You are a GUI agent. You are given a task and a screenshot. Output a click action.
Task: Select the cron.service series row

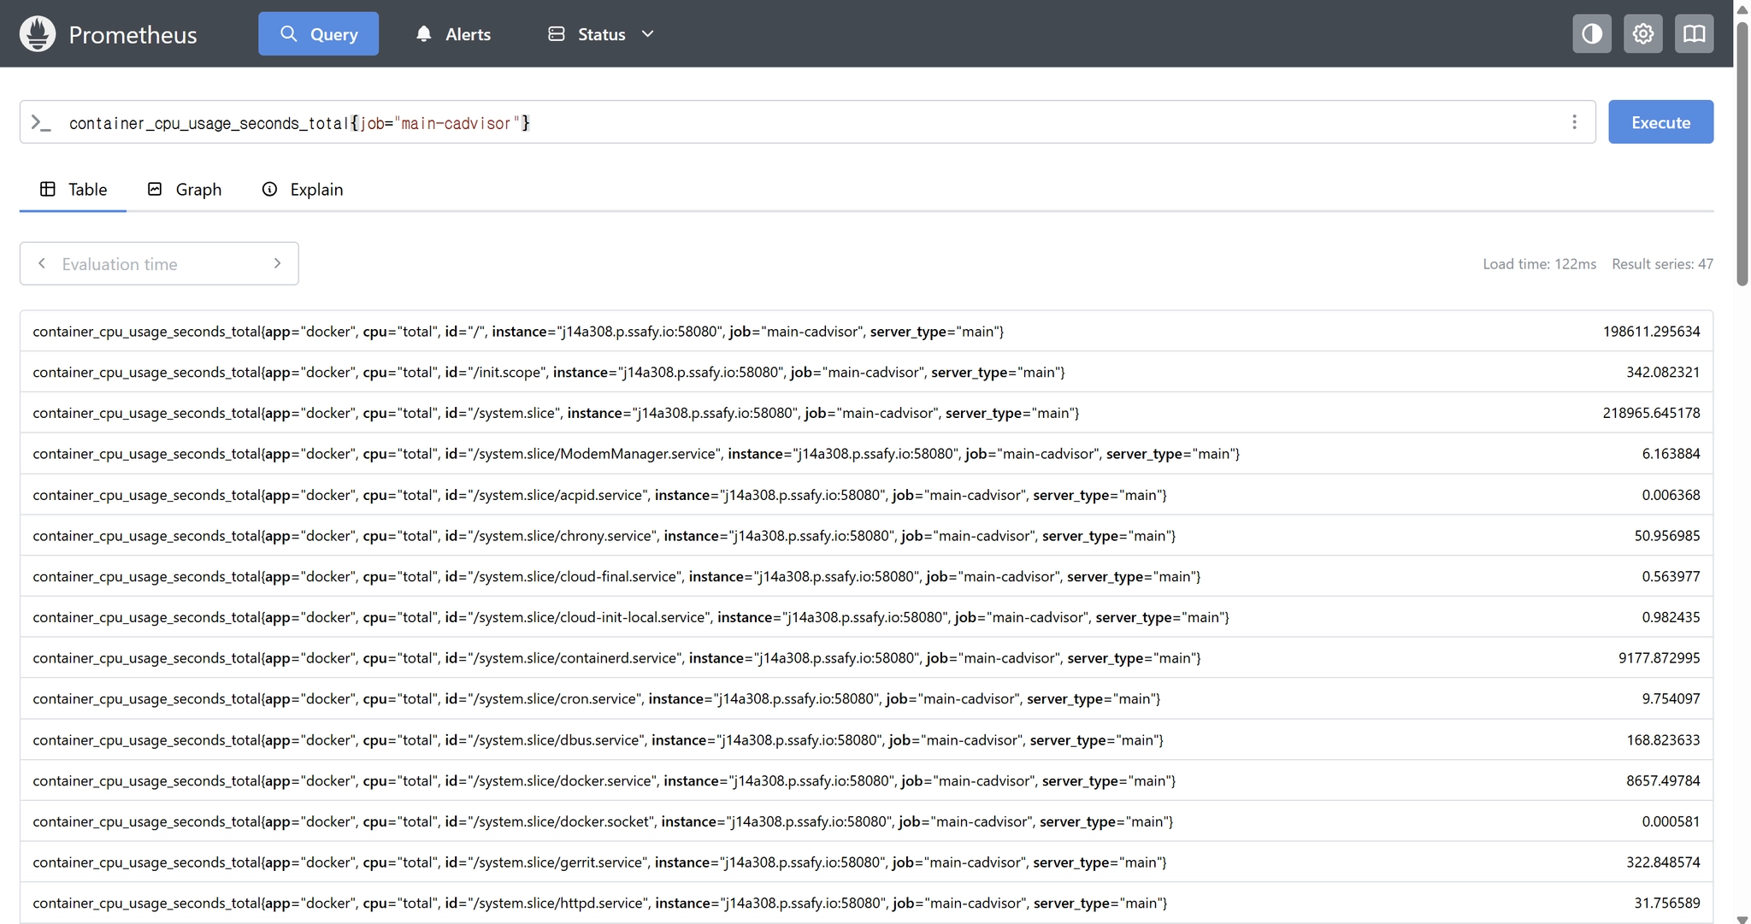(866, 699)
